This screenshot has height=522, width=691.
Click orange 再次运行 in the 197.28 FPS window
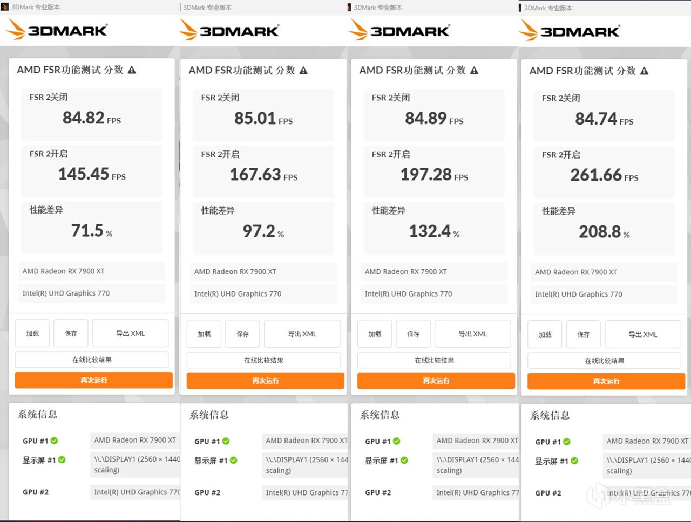click(436, 381)
